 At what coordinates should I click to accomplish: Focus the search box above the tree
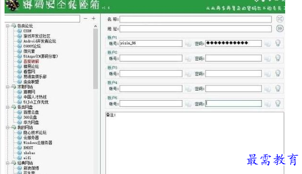coord(42,19)
